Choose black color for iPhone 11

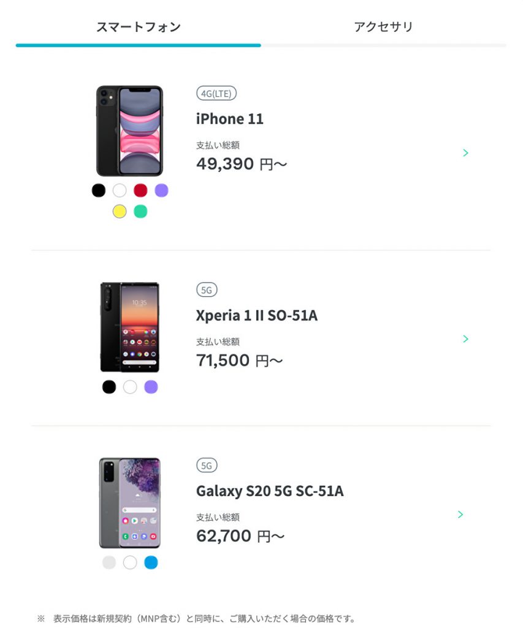point(99,190)
